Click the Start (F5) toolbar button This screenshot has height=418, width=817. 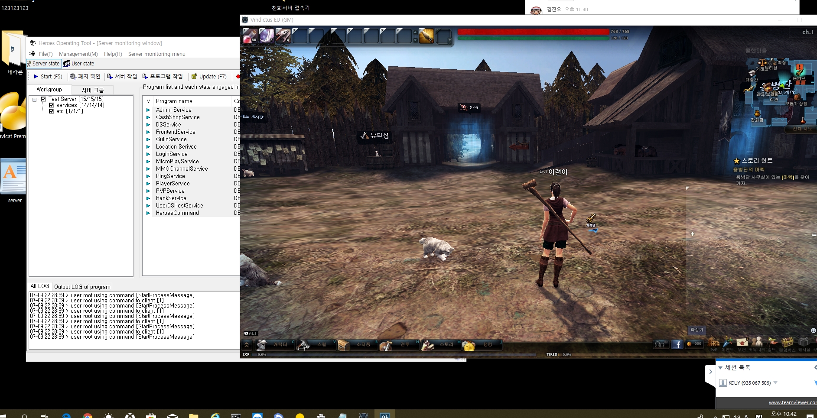pyautogui.click(x=48, y=77)
